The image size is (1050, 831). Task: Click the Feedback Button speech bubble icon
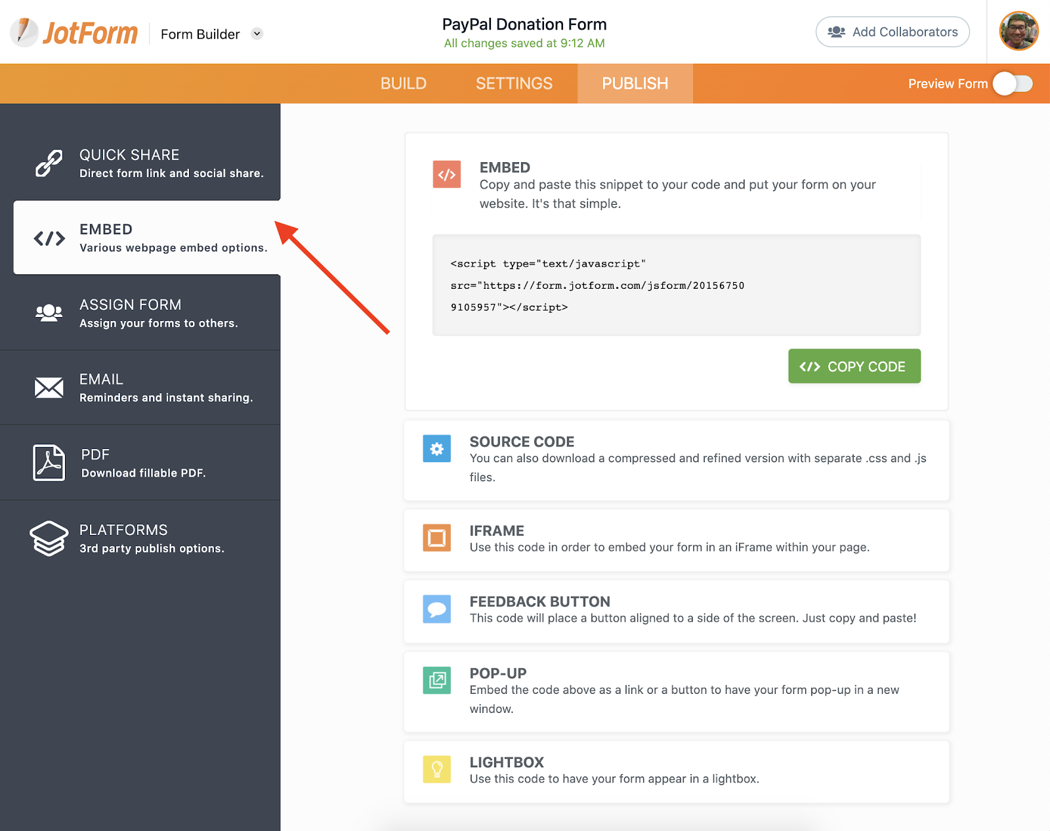click(x=437, y=609)
